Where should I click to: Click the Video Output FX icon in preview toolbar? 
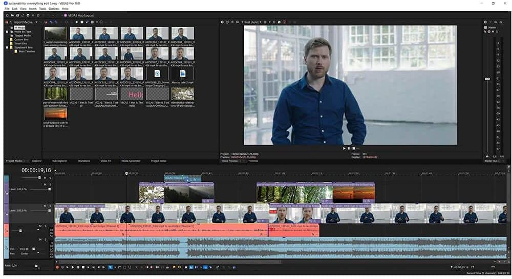tap(232, 22)
